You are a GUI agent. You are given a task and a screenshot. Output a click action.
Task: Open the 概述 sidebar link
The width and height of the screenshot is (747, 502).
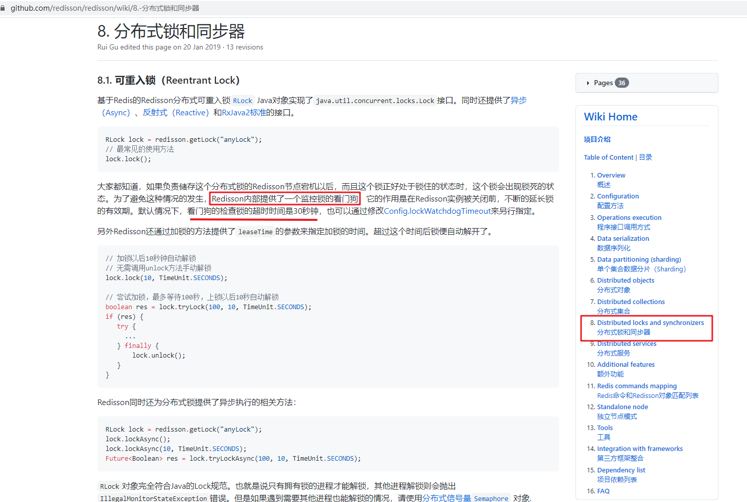click(x=604, y=185)
